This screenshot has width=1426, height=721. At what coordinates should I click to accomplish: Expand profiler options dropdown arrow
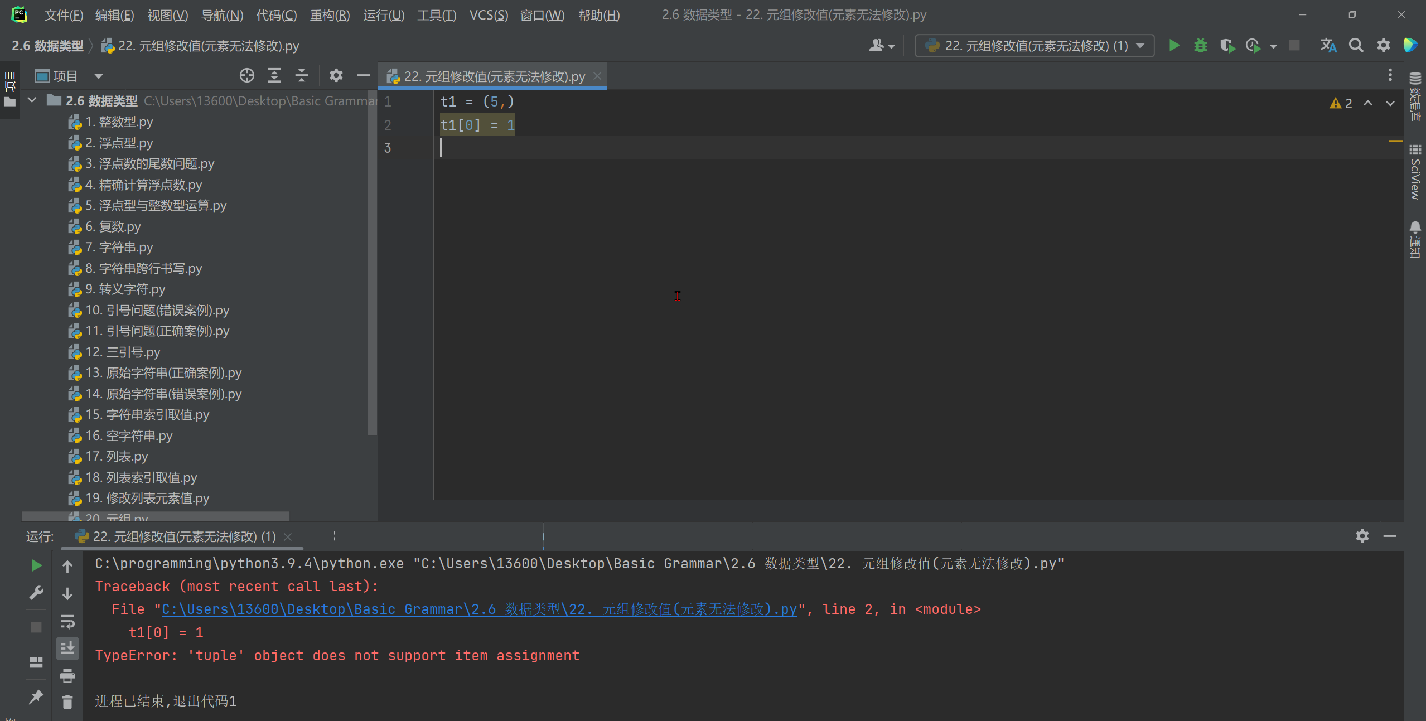(1273, 46)
